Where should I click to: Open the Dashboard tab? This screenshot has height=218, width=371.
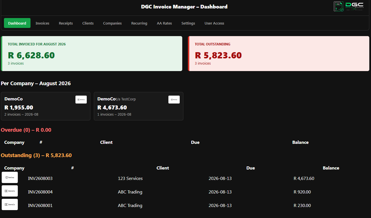coord(17,23)
